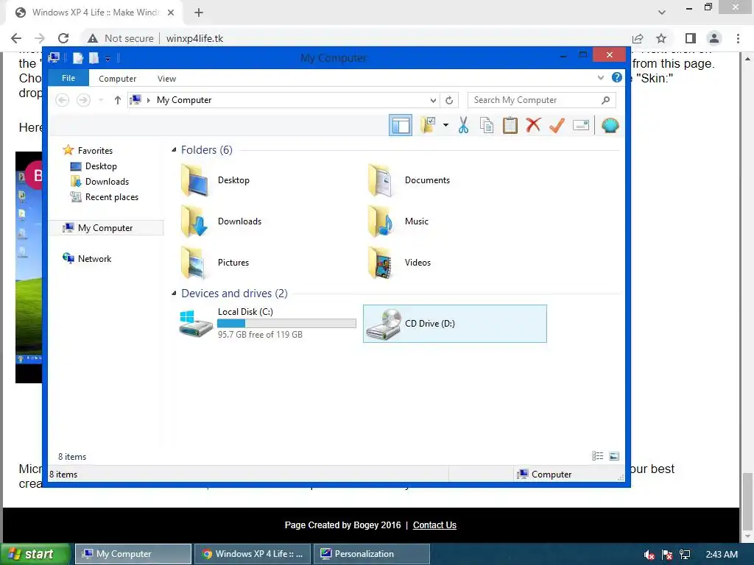Select the Videos folder icon
This screenshot has height=565, width=754.
[381, 263]
